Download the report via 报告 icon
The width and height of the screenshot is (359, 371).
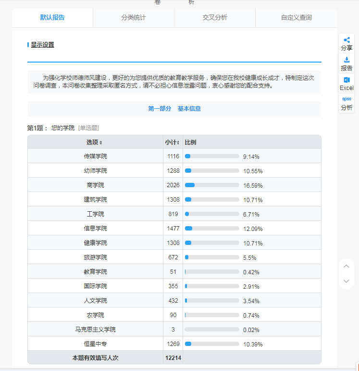[x=347, y=64]
